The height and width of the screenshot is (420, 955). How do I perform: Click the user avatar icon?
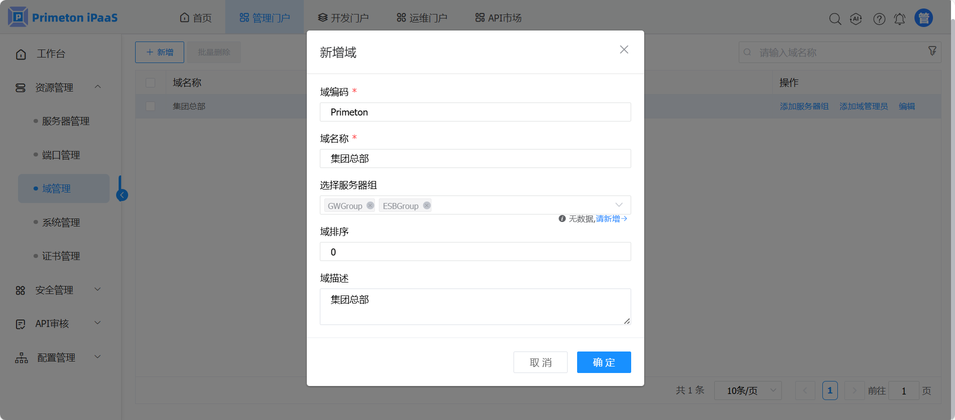pos(923,18)
